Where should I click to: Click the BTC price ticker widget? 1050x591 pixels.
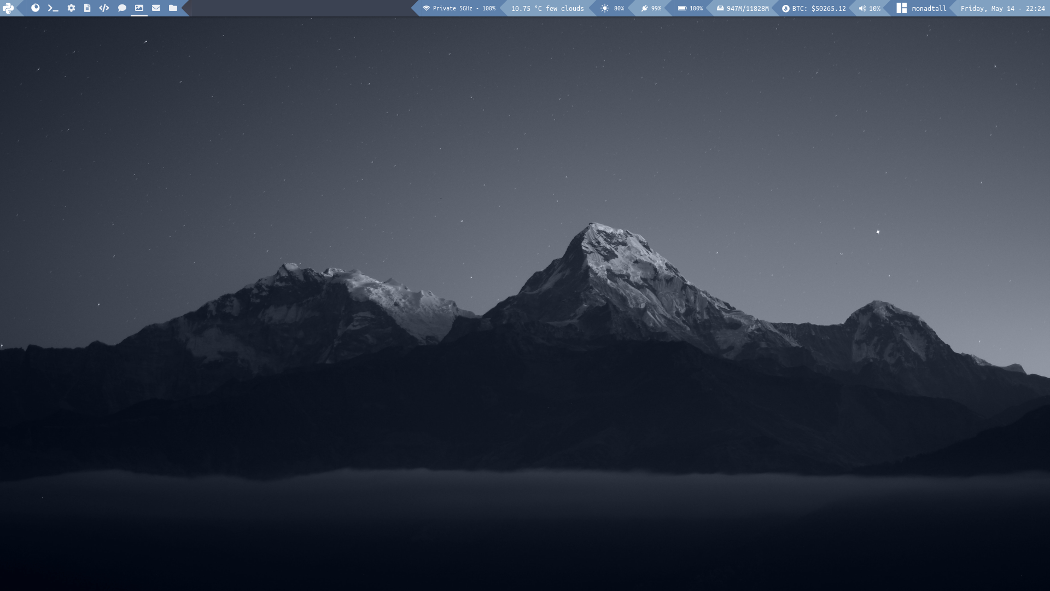[814, 8]
